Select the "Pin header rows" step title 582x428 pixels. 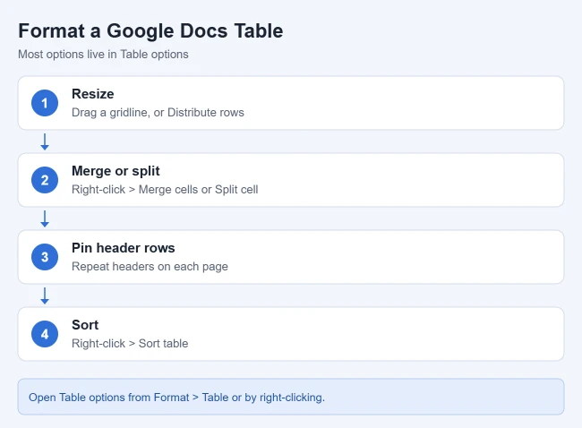point(124,248)
